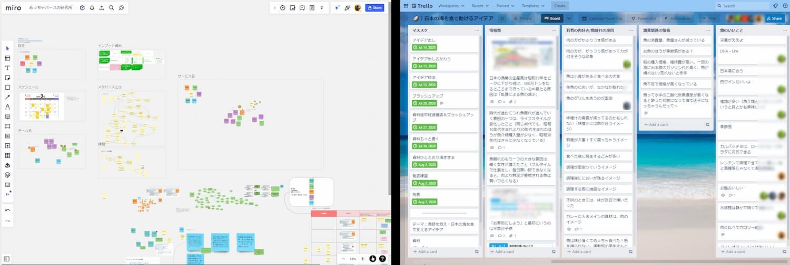Undo the last action in Miro
The width and height of the screenshot is (790, 265).
7,210
